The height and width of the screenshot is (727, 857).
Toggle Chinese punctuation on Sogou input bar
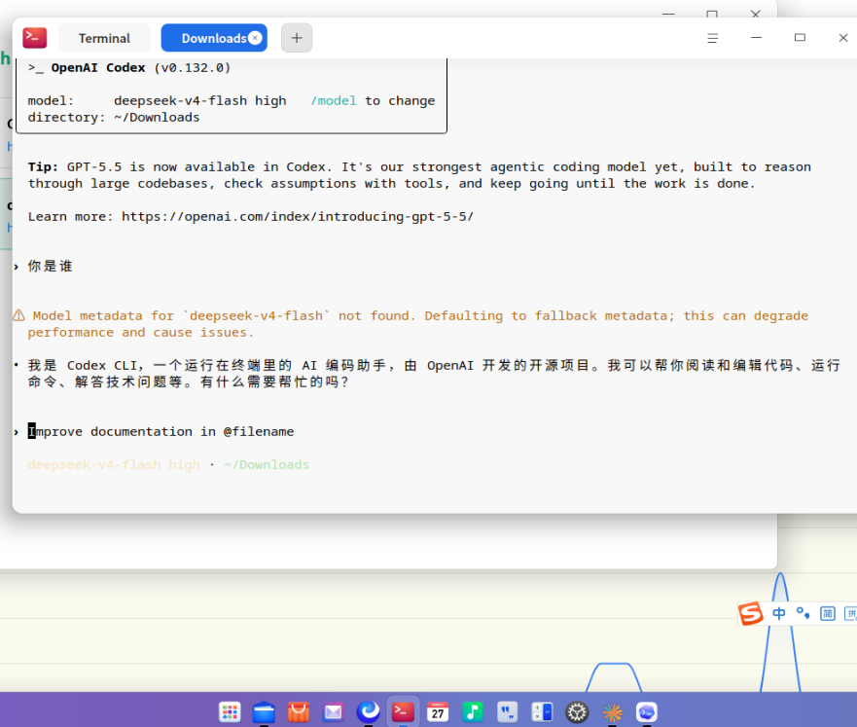coord(803,613)
